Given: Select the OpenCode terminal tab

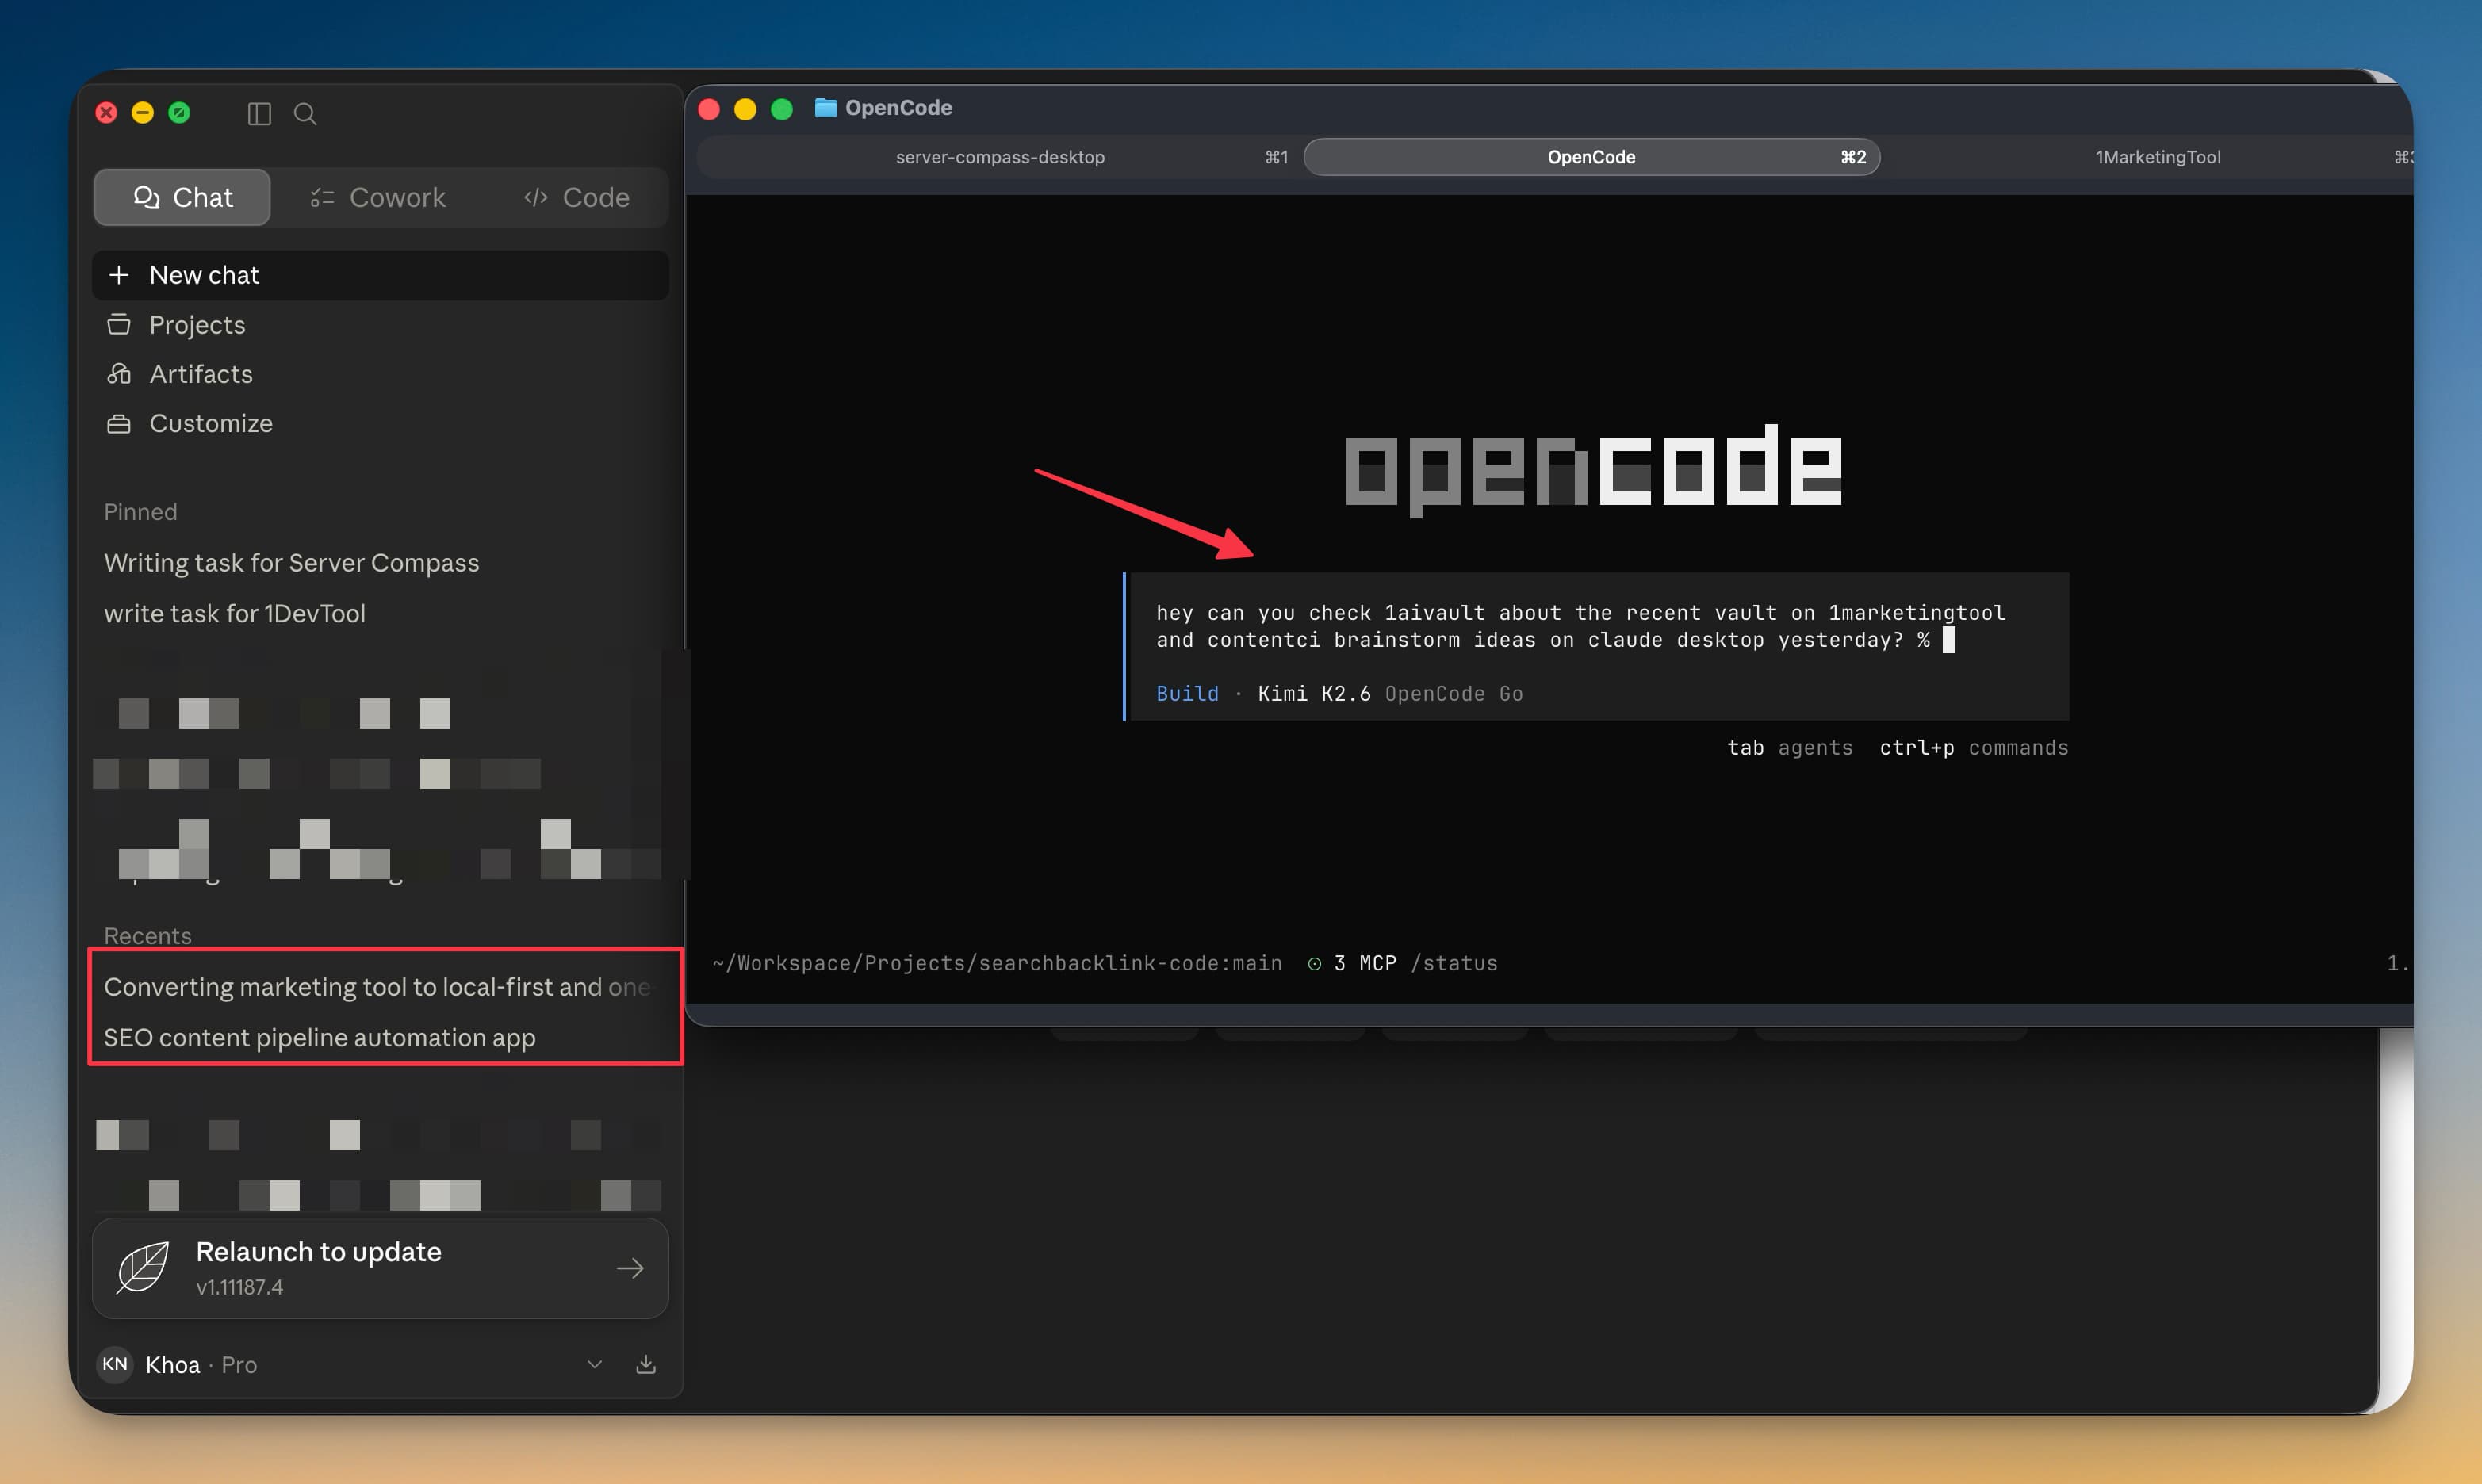Looking at the screenshot, I should click(x=1591, y=157).
